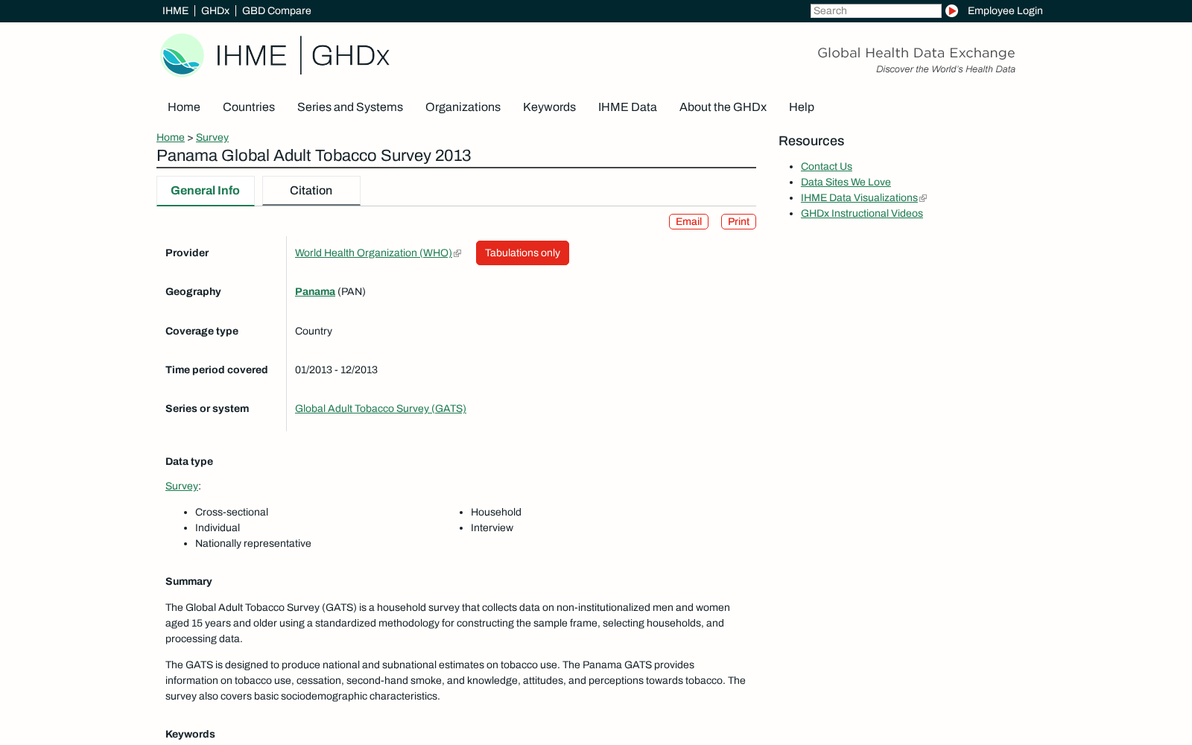The height and width of the screenshot is (745, 1192).
Task: Open Series and Systems menu
Action: (350, 107)
